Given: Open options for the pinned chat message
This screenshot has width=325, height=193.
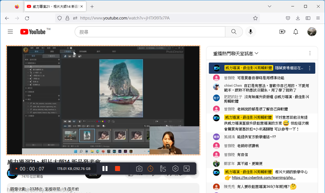Looking at the screenshot, I should [310, 68].
